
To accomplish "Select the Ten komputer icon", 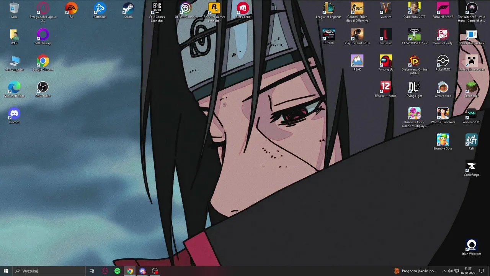I will coord(14,63).
